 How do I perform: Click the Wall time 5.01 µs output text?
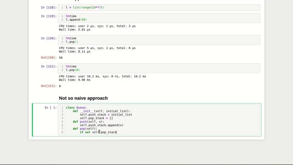[x=75, y=29]
